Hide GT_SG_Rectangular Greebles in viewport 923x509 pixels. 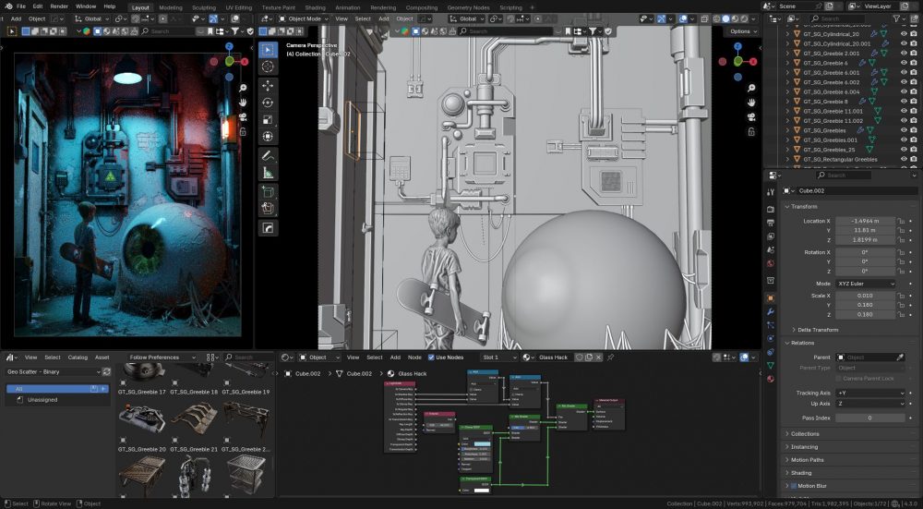(x=904, y=159)
